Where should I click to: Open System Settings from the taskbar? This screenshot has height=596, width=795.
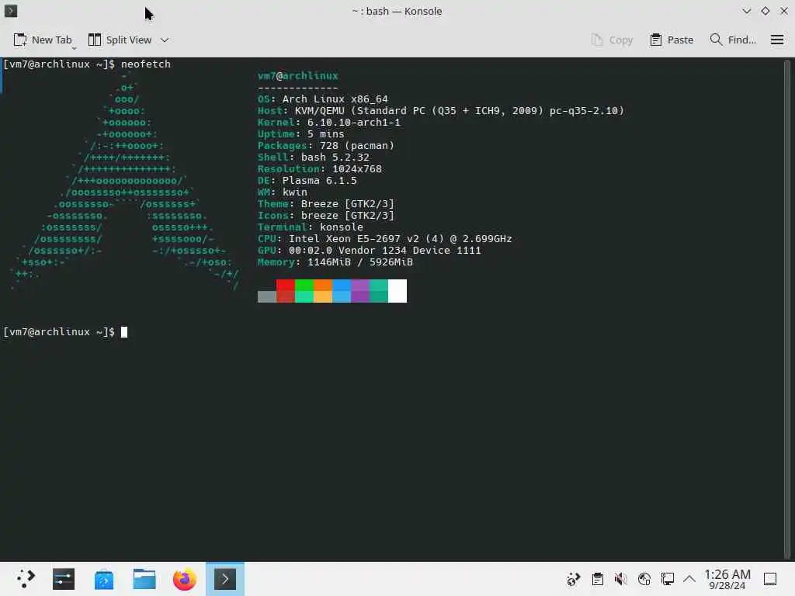pos(64,579)
